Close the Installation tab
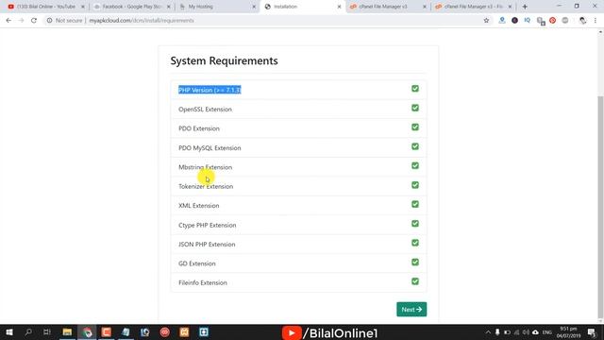Screen dimensions: 604x340 point(339,7)
